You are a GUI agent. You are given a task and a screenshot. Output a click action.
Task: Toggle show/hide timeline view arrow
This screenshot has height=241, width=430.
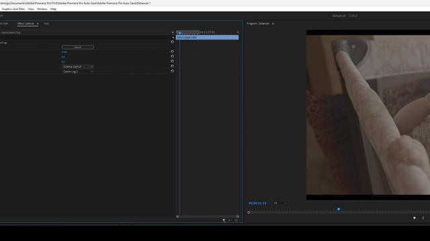173,33
